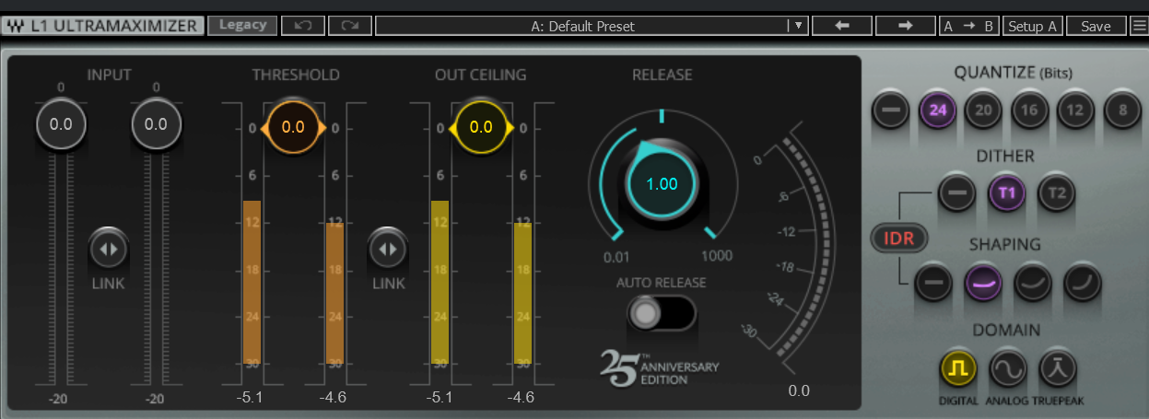The height and width of the screenshot is (419, 1149).
Task: Turn noise shaping off with the dash button
Action: coord(934,283)
